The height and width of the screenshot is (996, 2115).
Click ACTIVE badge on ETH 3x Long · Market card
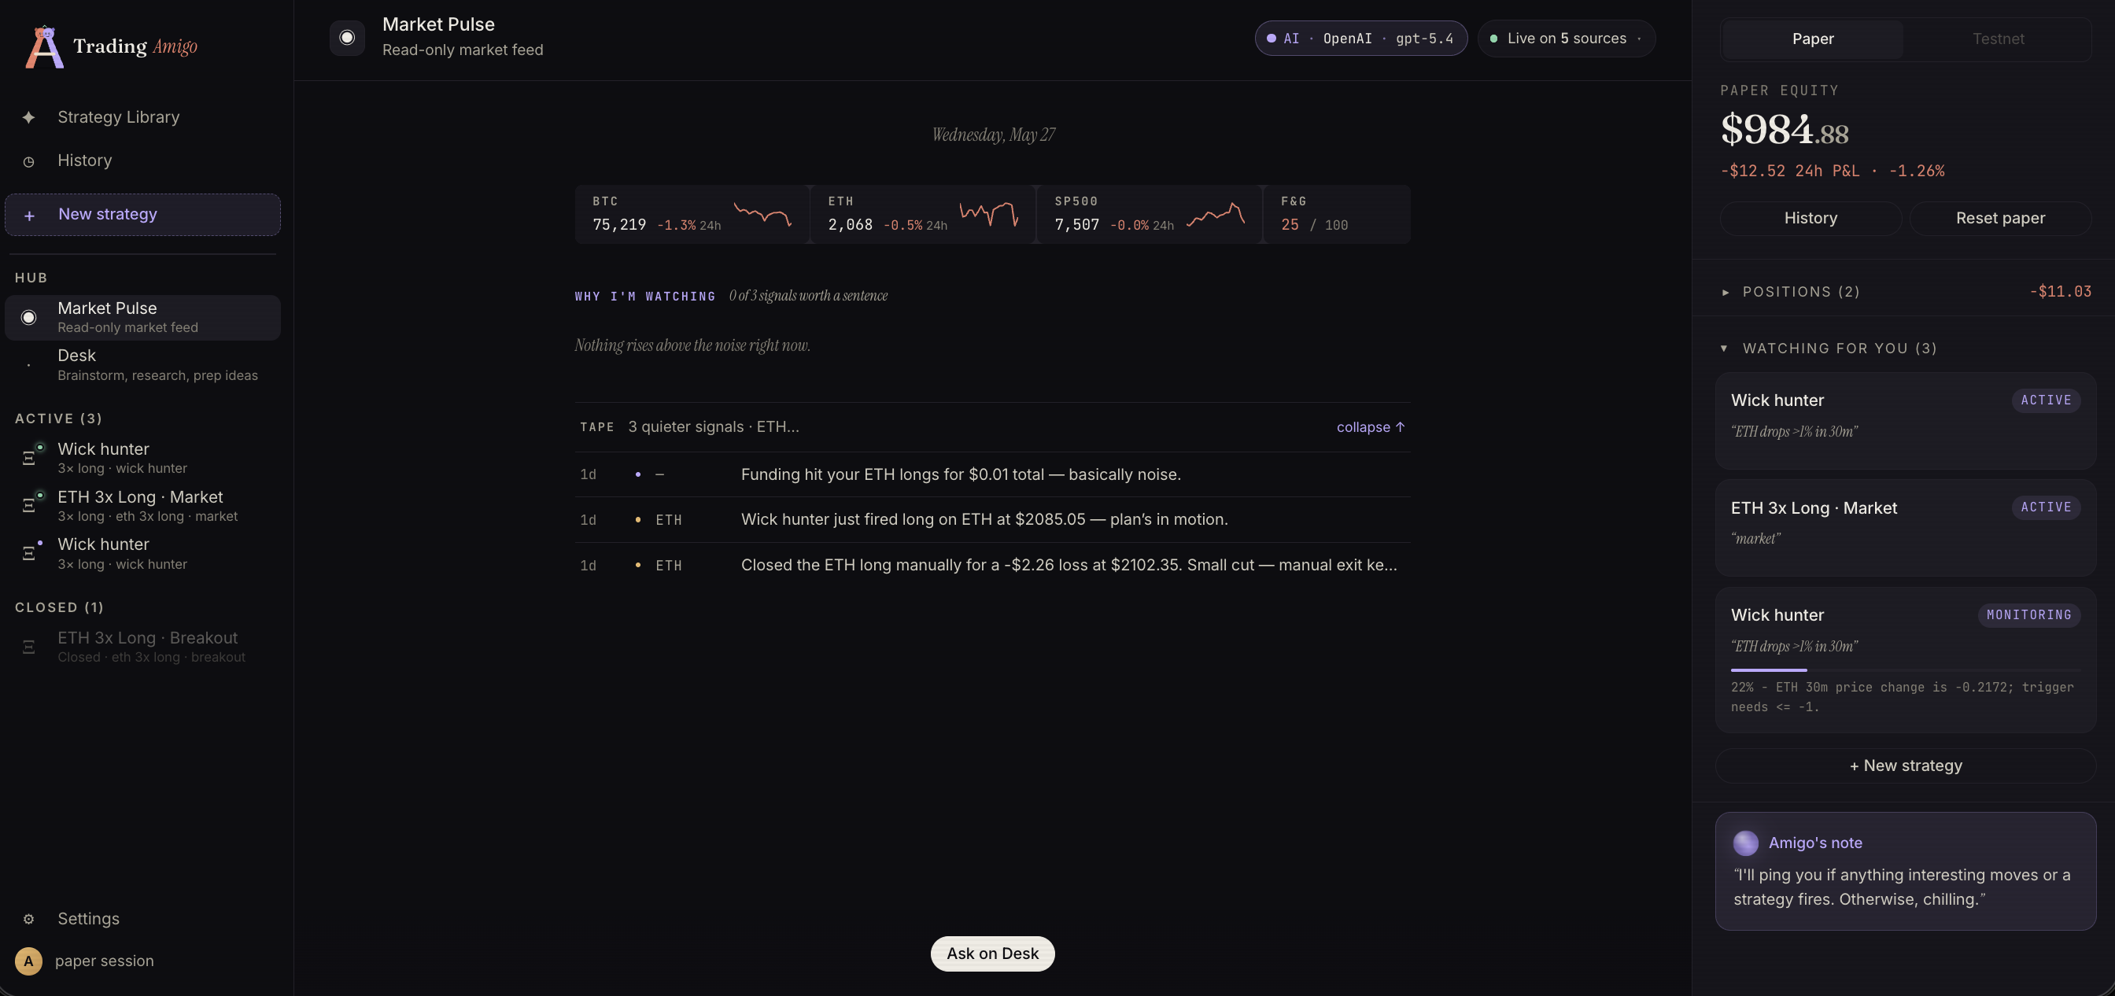[x=2045, y=507]
